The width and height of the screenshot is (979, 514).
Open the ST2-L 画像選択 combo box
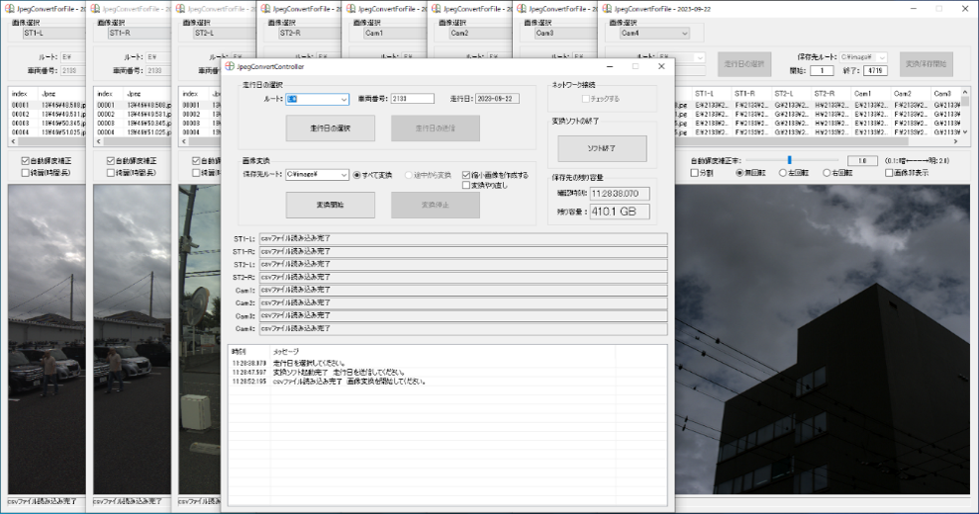tap(224, 33)
